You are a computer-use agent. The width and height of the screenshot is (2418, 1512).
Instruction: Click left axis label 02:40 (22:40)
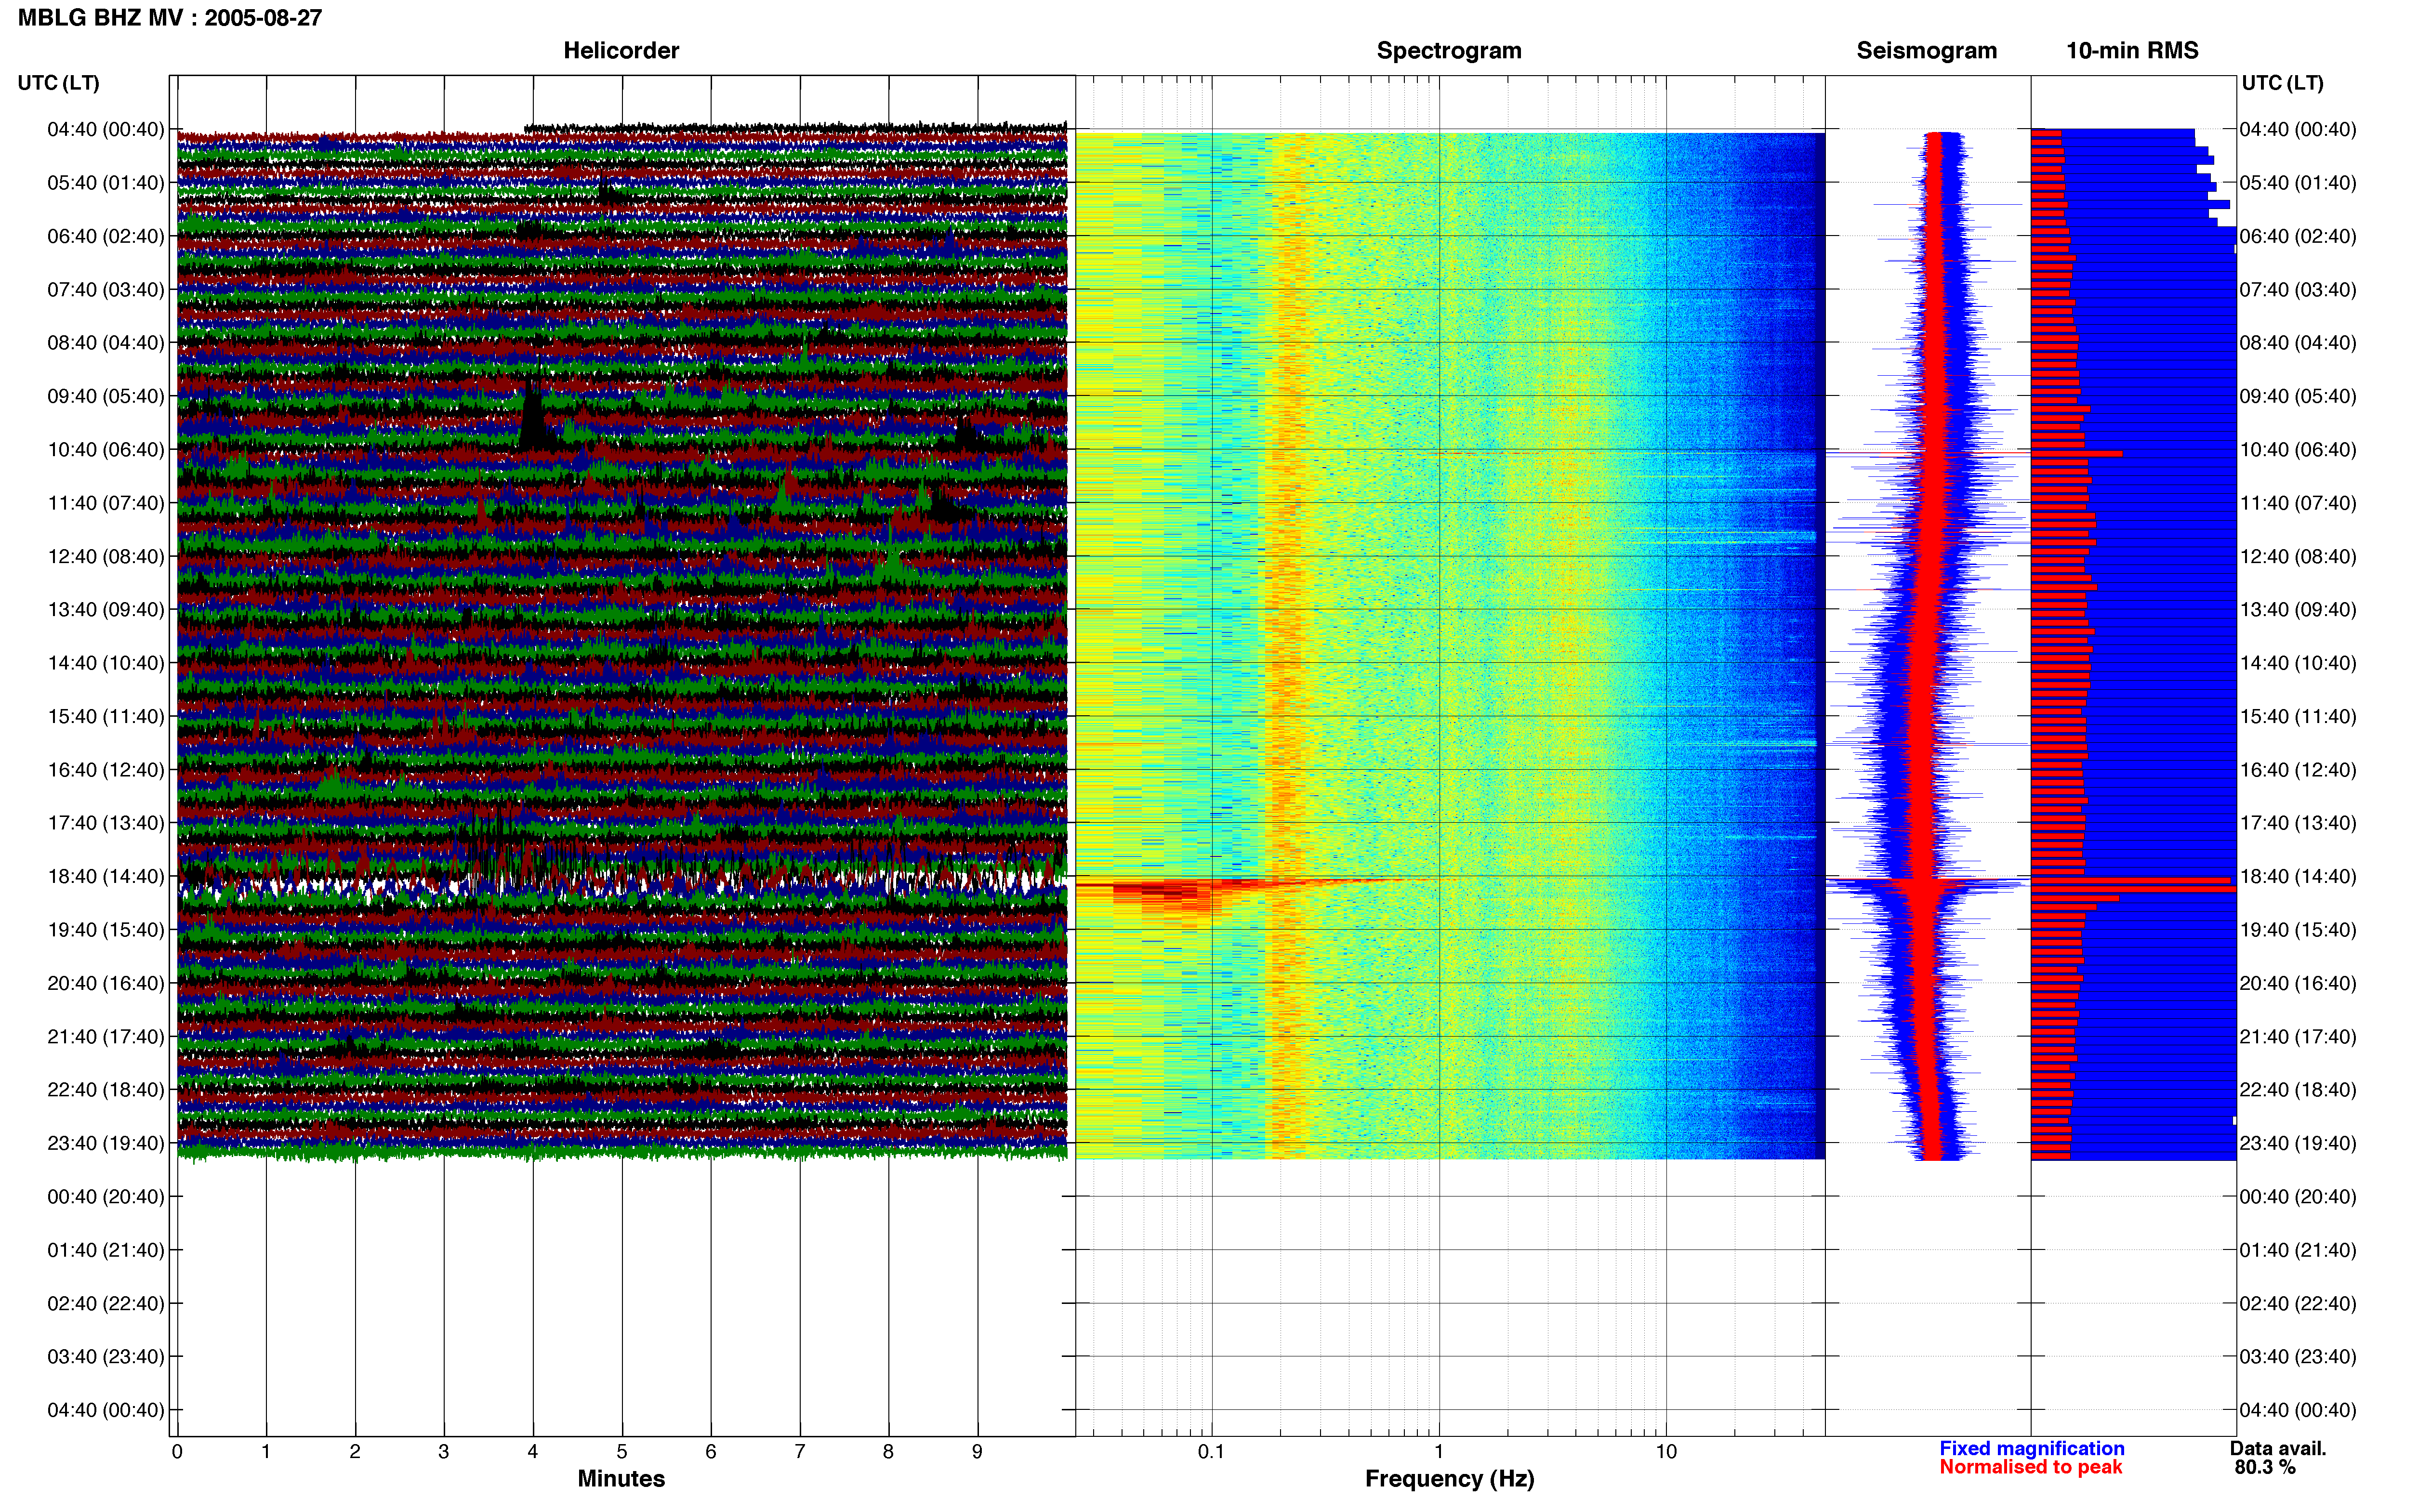point(106,1303)
